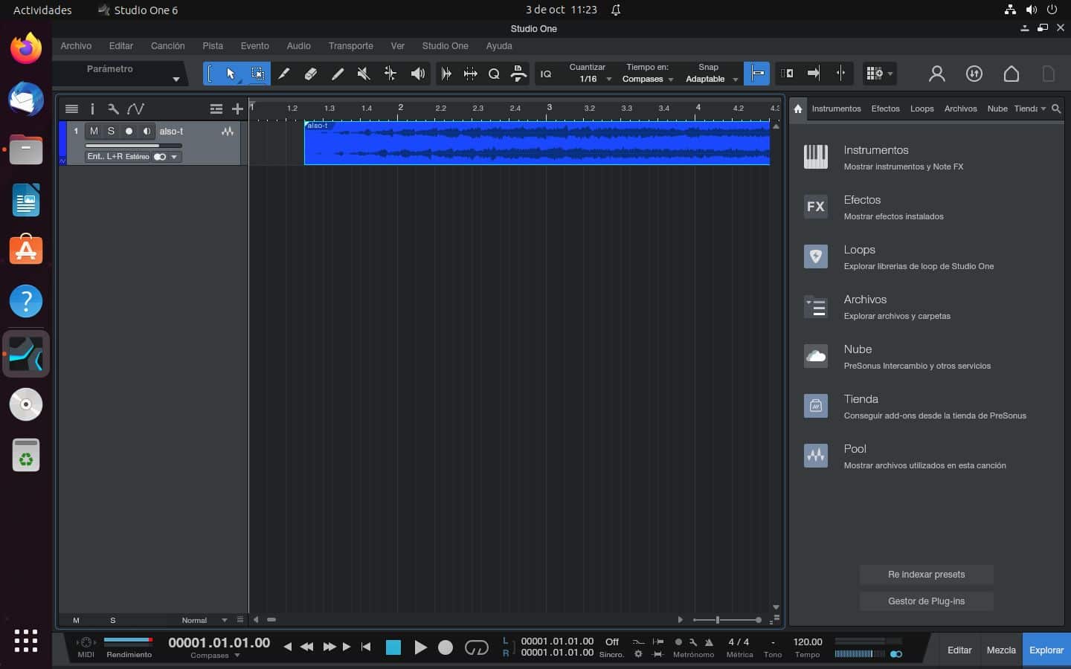Open the Snap Adaptable dropdown
Image resolution: width=1071 pixels, height=669 pixels.
pyautogui.click(x=736, y=80)
